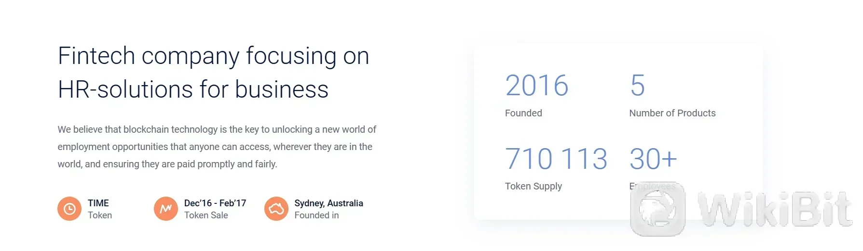The width and height of the screenshot is (863, 251).
Task: Click the 2016 founded number
Action: click(x=537, y=86)
